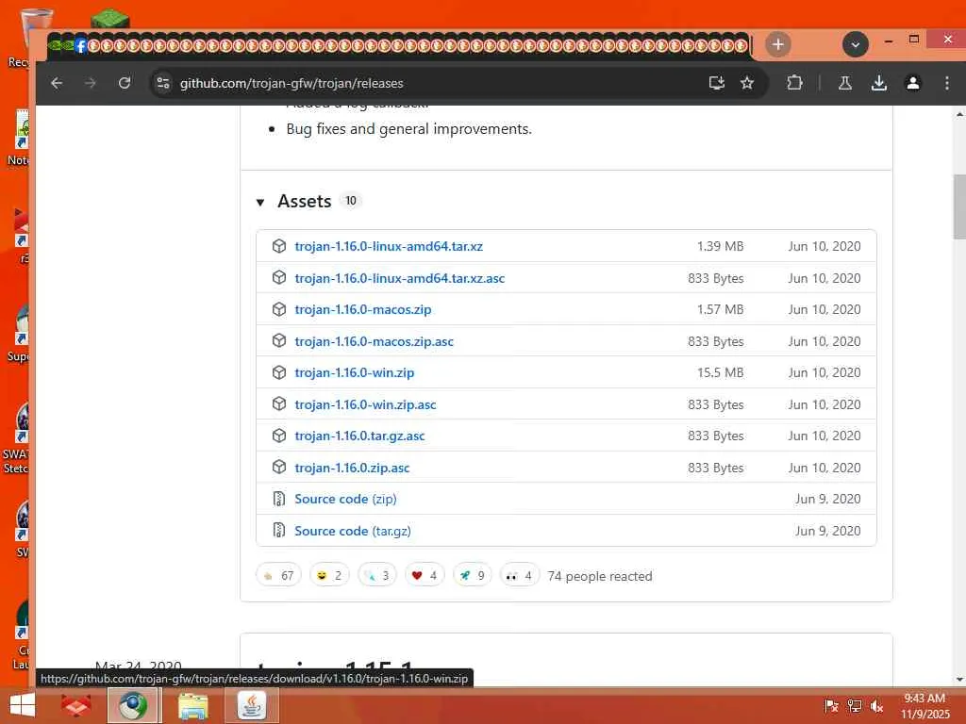Reload the GitHub releases page

125,83
